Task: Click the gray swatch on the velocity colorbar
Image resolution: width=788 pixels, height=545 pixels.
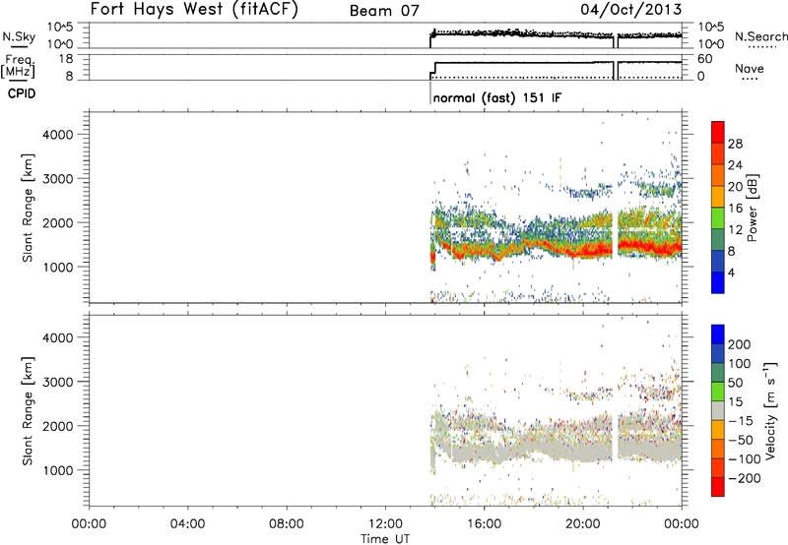Action: point(718,410)
